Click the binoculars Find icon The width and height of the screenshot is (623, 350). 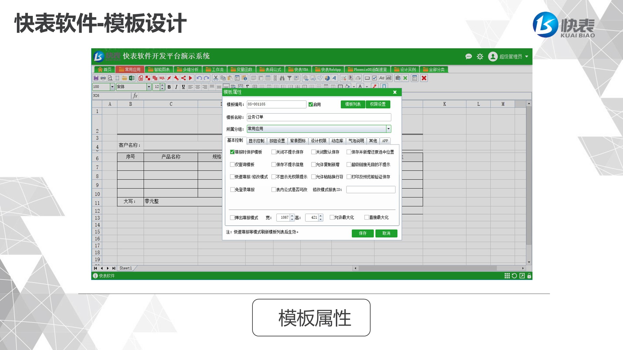tap(282, 78)
